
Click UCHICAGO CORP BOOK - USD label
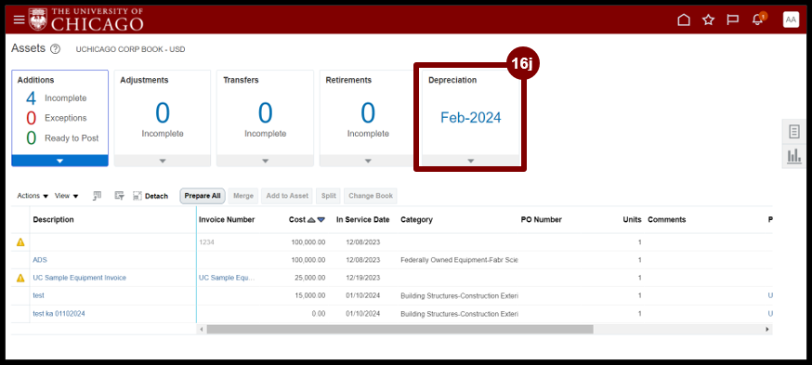tap(130, 50)
